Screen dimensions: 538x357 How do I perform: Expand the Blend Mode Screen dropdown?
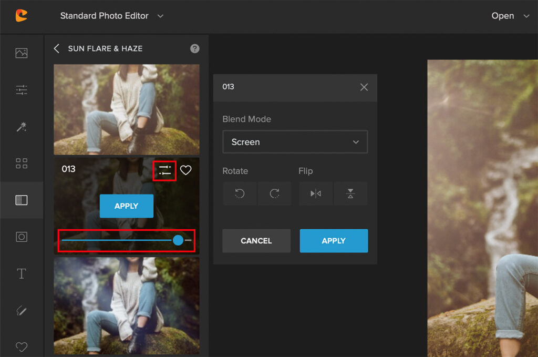click(295, 142)
